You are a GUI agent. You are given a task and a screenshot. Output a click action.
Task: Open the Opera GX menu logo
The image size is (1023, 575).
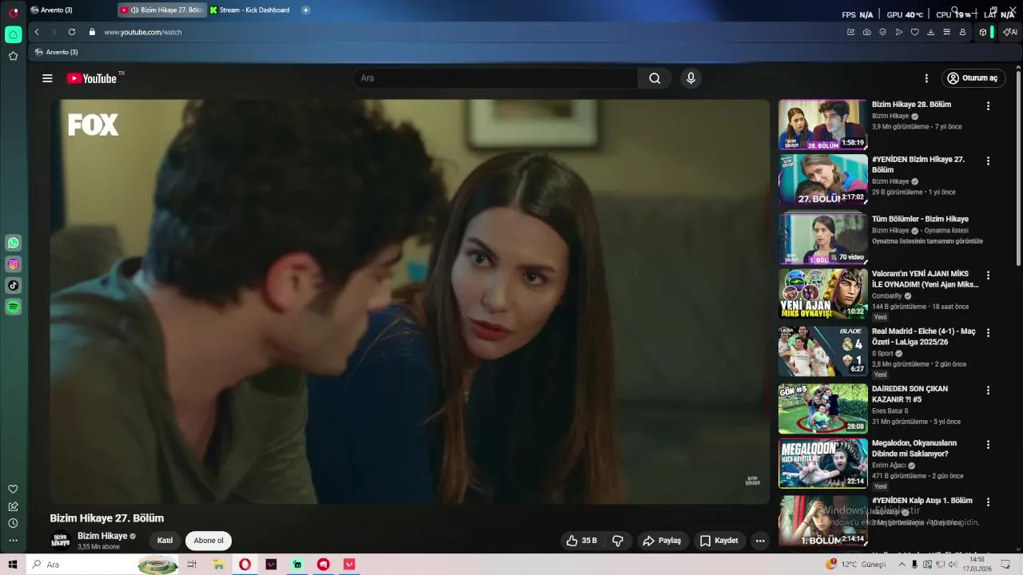[14, 12]
